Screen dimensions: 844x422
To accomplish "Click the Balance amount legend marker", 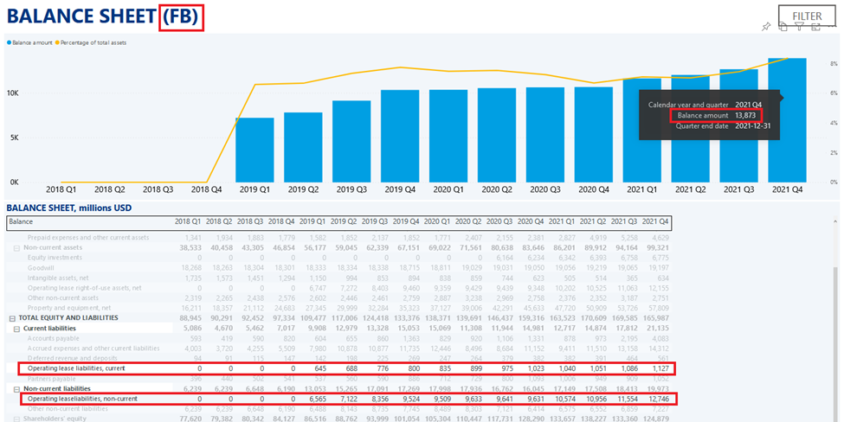I will 10,42.
